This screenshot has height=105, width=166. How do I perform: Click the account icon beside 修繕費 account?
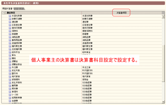[10, 34]
